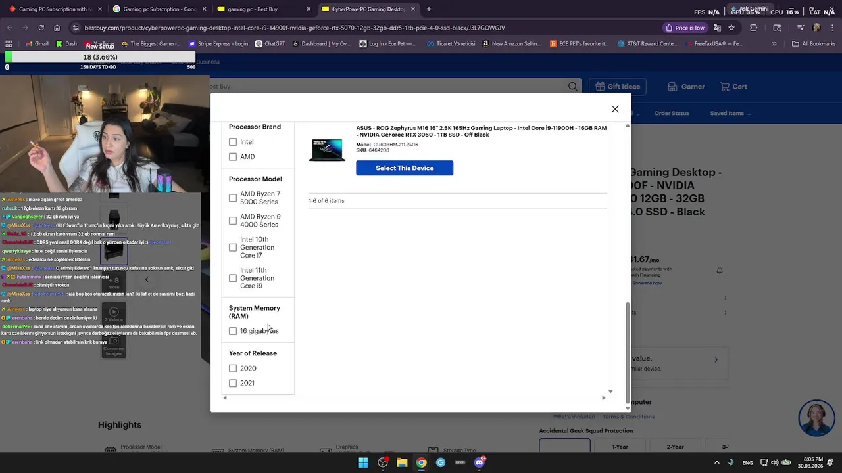Open the Windows Start menu

point(363,462)
